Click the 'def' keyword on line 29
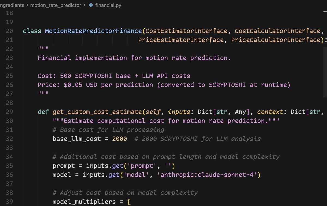 [x=43, y=112]
